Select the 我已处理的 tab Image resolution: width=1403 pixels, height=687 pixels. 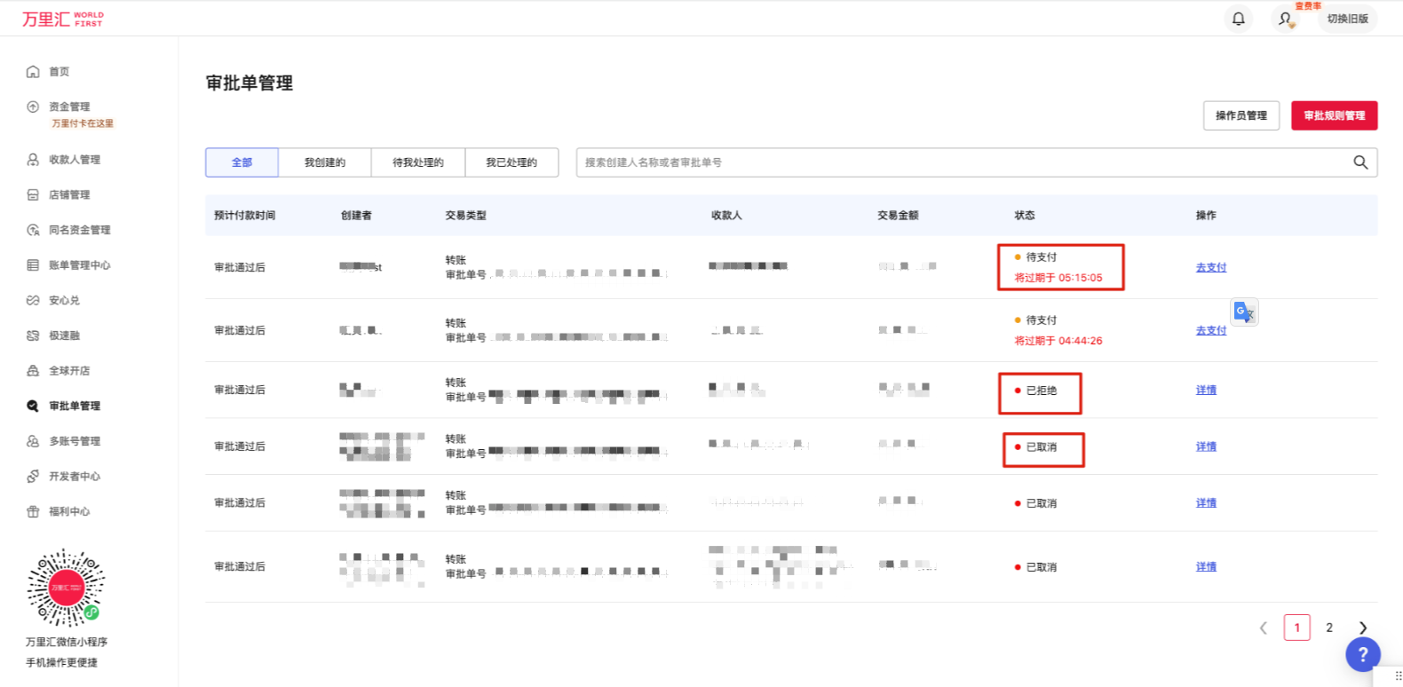pyautogui.click(x=511, y=162)
